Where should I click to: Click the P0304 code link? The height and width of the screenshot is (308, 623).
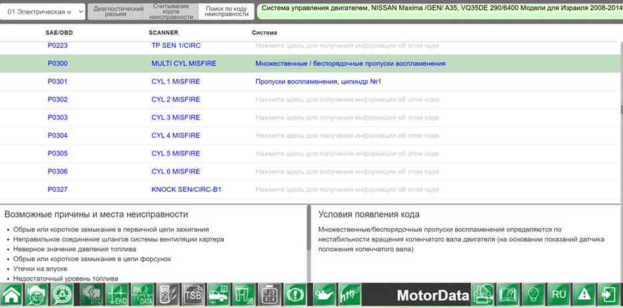[57, 135]
